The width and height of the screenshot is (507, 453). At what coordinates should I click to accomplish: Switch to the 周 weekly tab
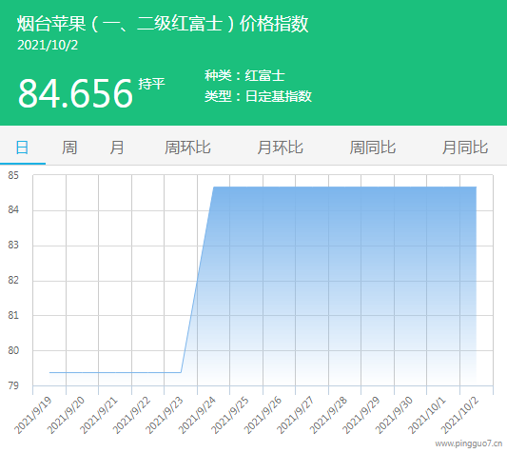69,148
